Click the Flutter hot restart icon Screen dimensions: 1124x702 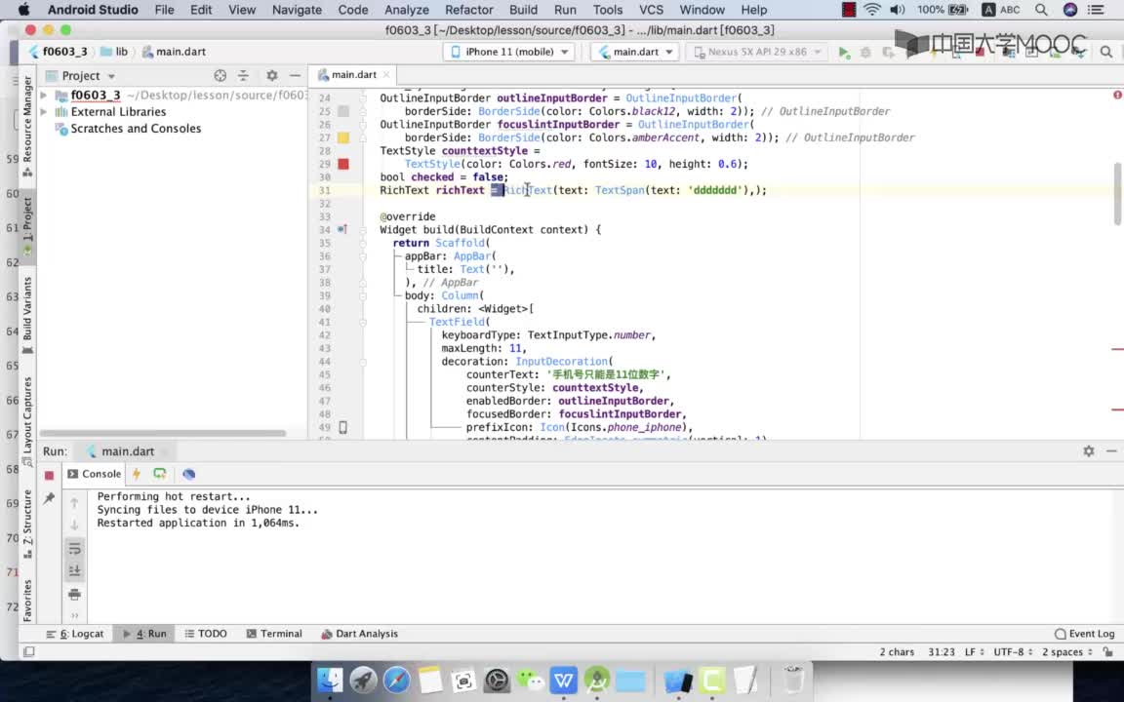pyautogui.click(x=160, y=474)
